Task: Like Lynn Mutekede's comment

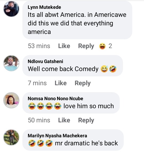Action: coord(64,46)
